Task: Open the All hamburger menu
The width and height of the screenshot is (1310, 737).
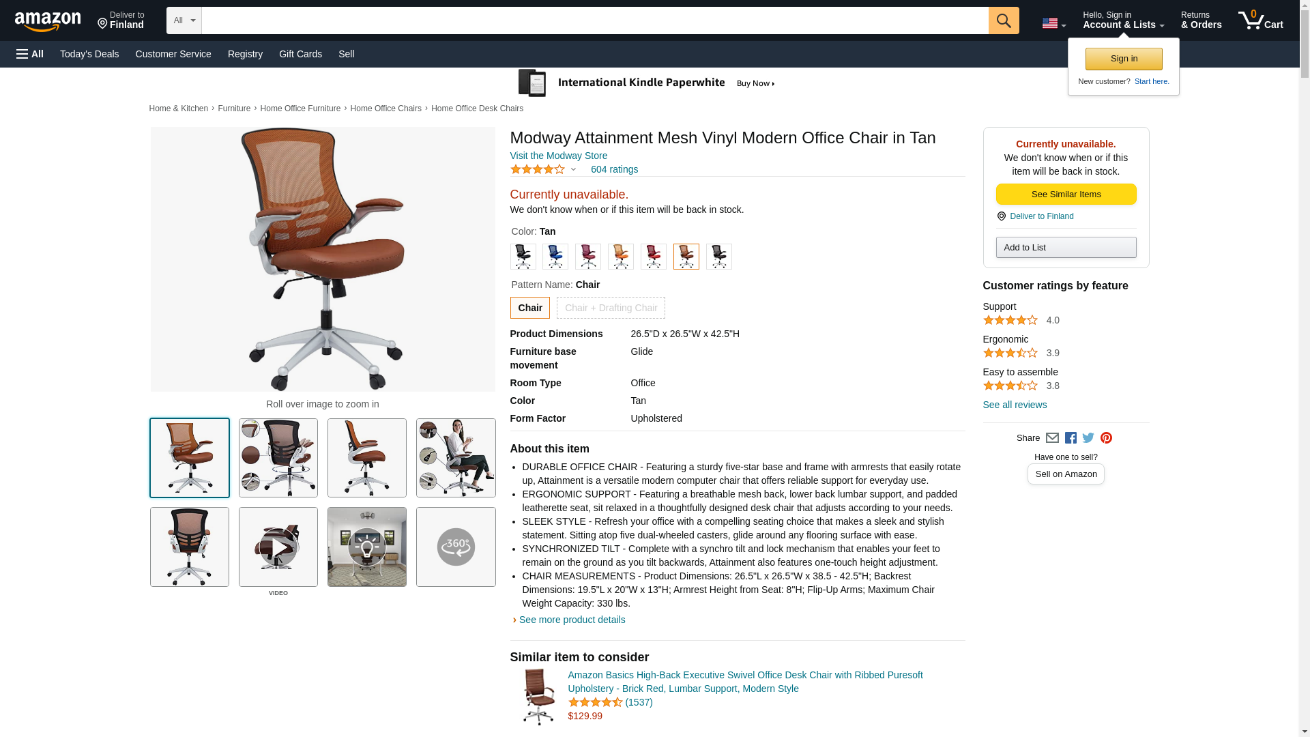Action: point(30,54)
